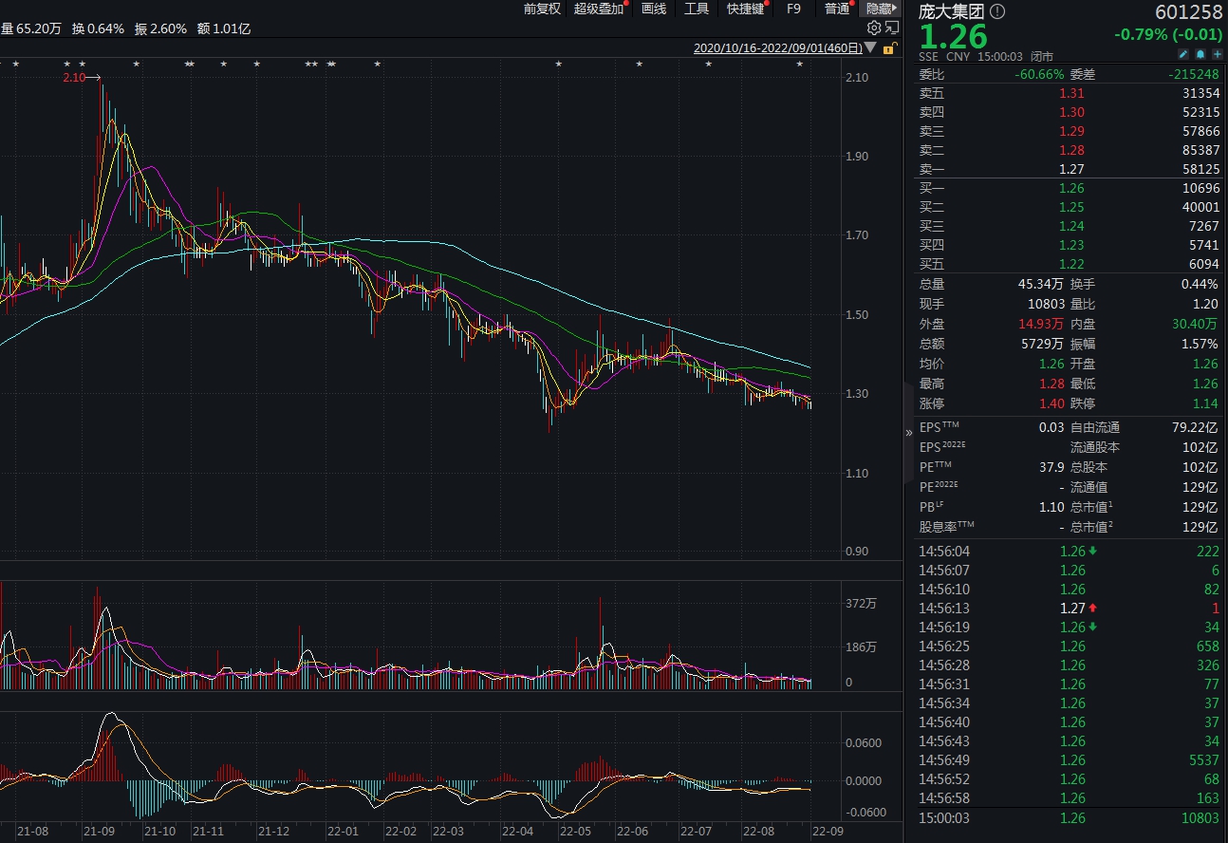
Task: Set a price alert with bell icon
Action: pos(1200,54)
